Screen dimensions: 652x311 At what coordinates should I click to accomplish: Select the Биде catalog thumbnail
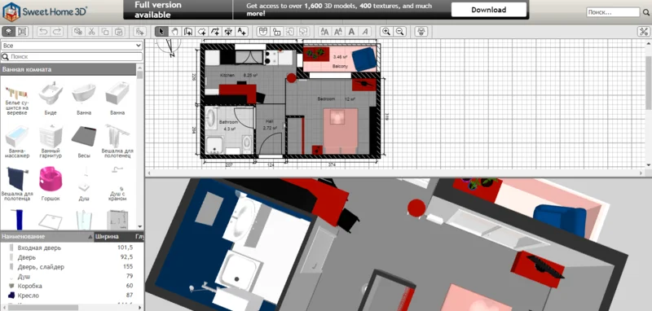(51, 98)
